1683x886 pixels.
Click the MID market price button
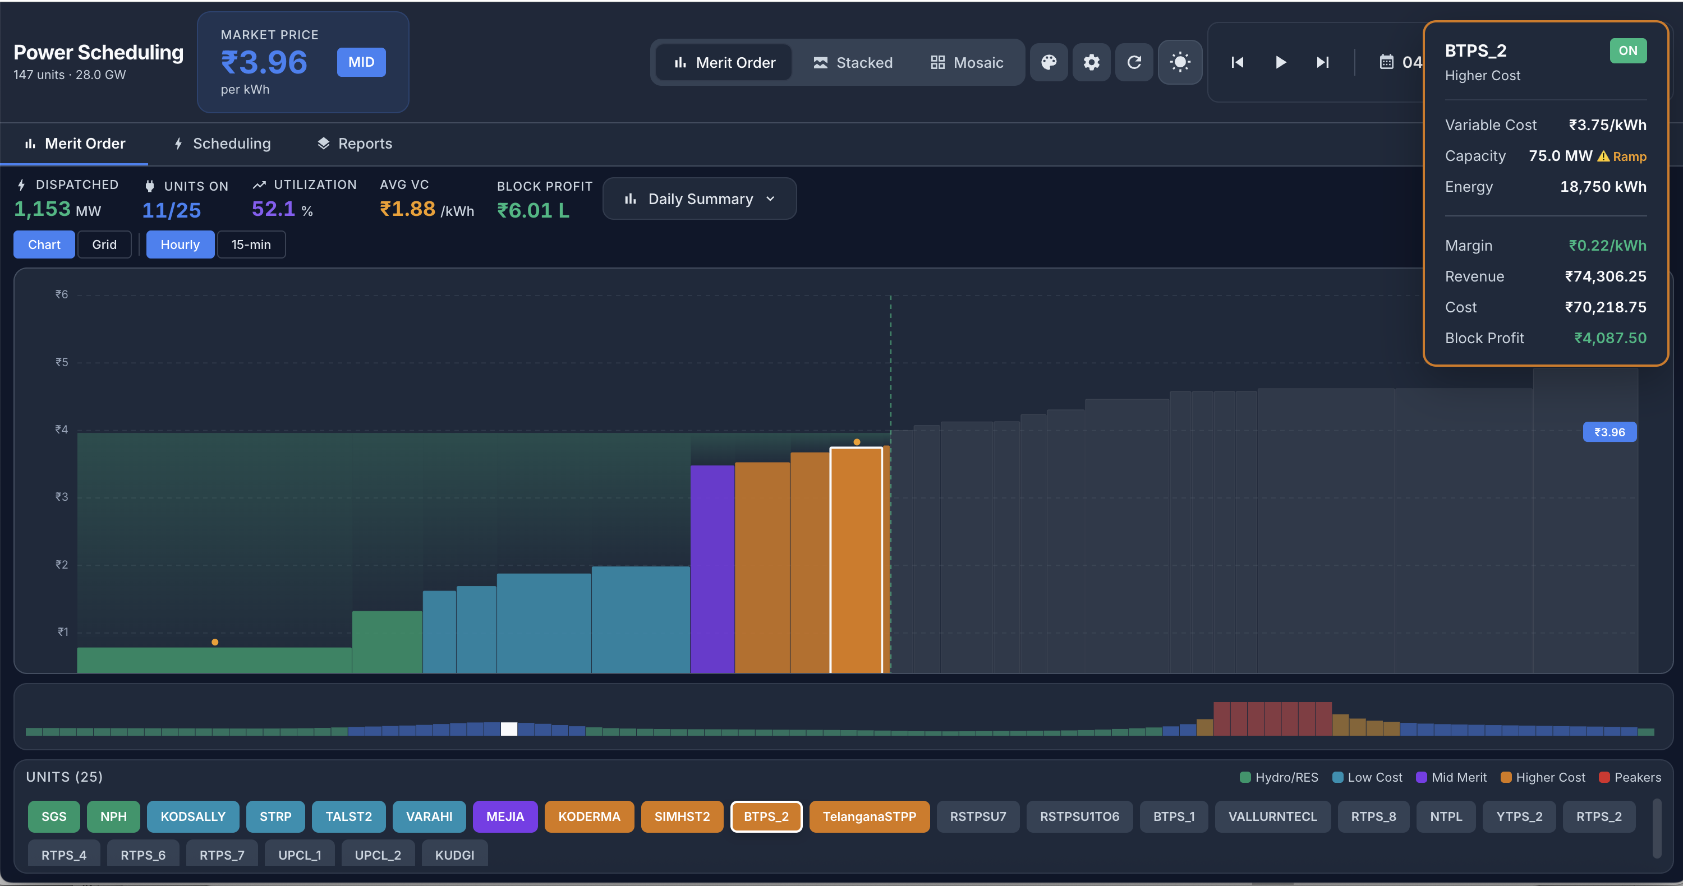click(x=360, y=62)
